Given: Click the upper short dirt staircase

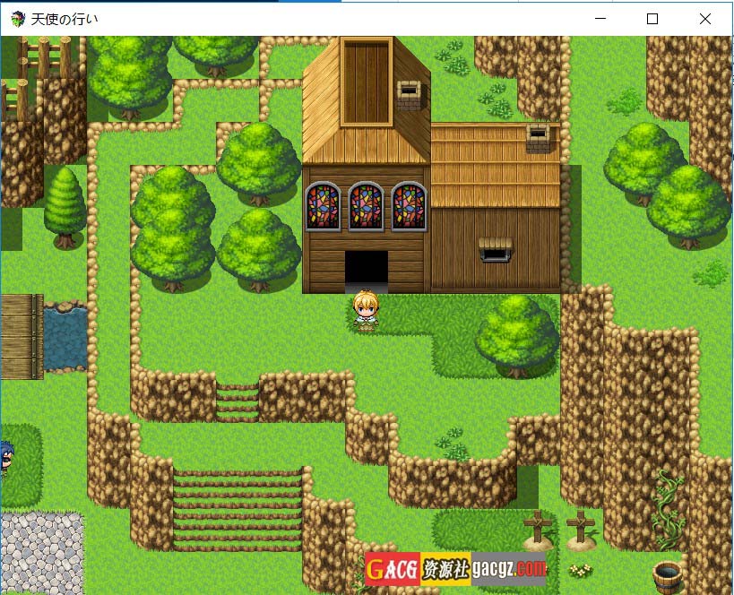Looking at the screenshot, I should (237, 401).
